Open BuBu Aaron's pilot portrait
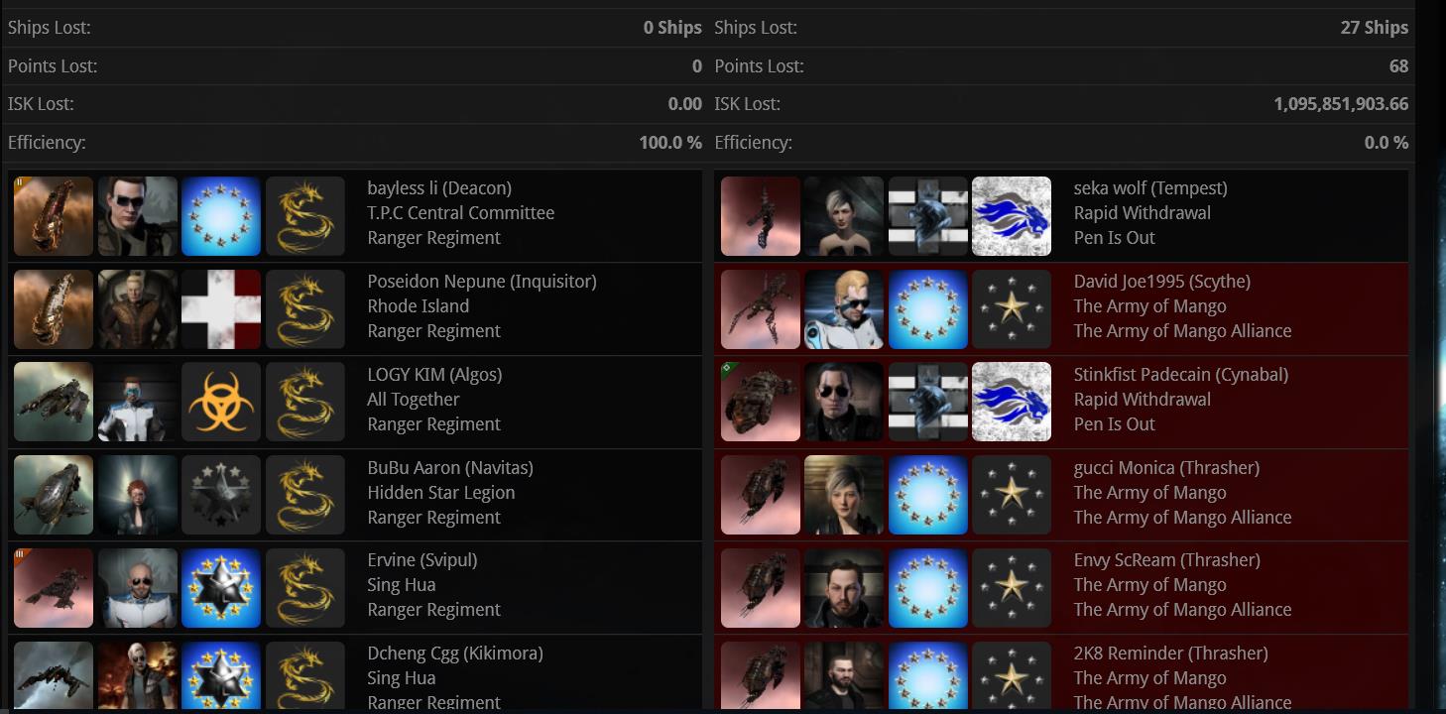The image size is (1446, 714). [138, 495]
